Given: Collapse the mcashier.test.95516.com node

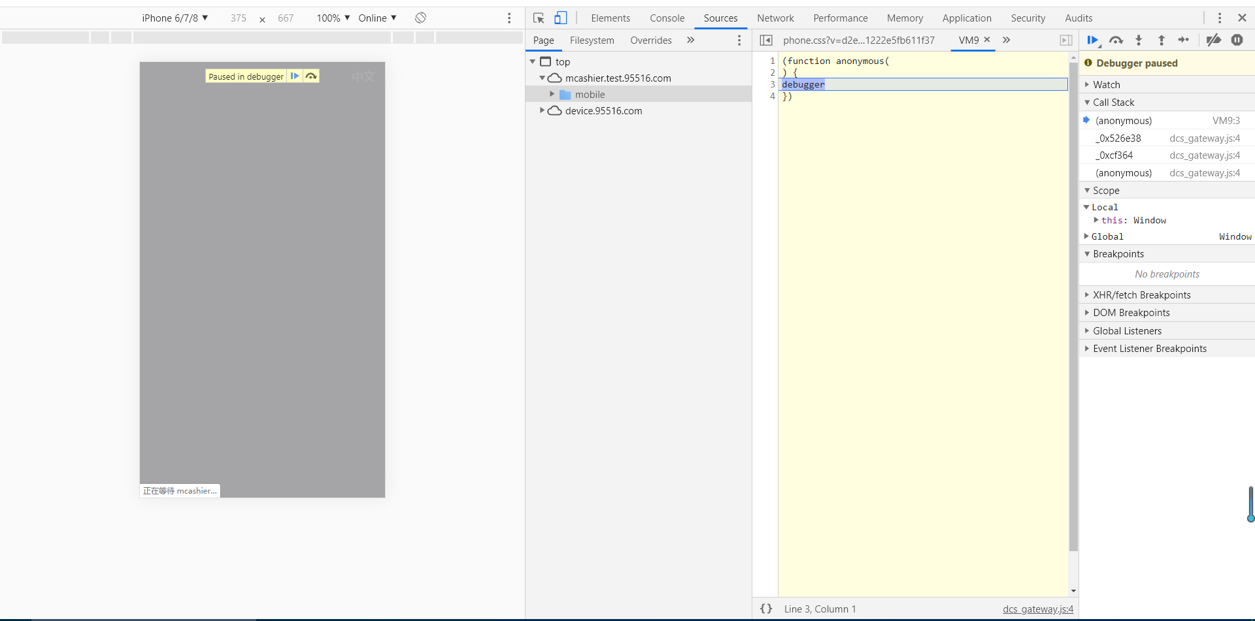Looking at the screenshot, I should (x=542, y=78).
